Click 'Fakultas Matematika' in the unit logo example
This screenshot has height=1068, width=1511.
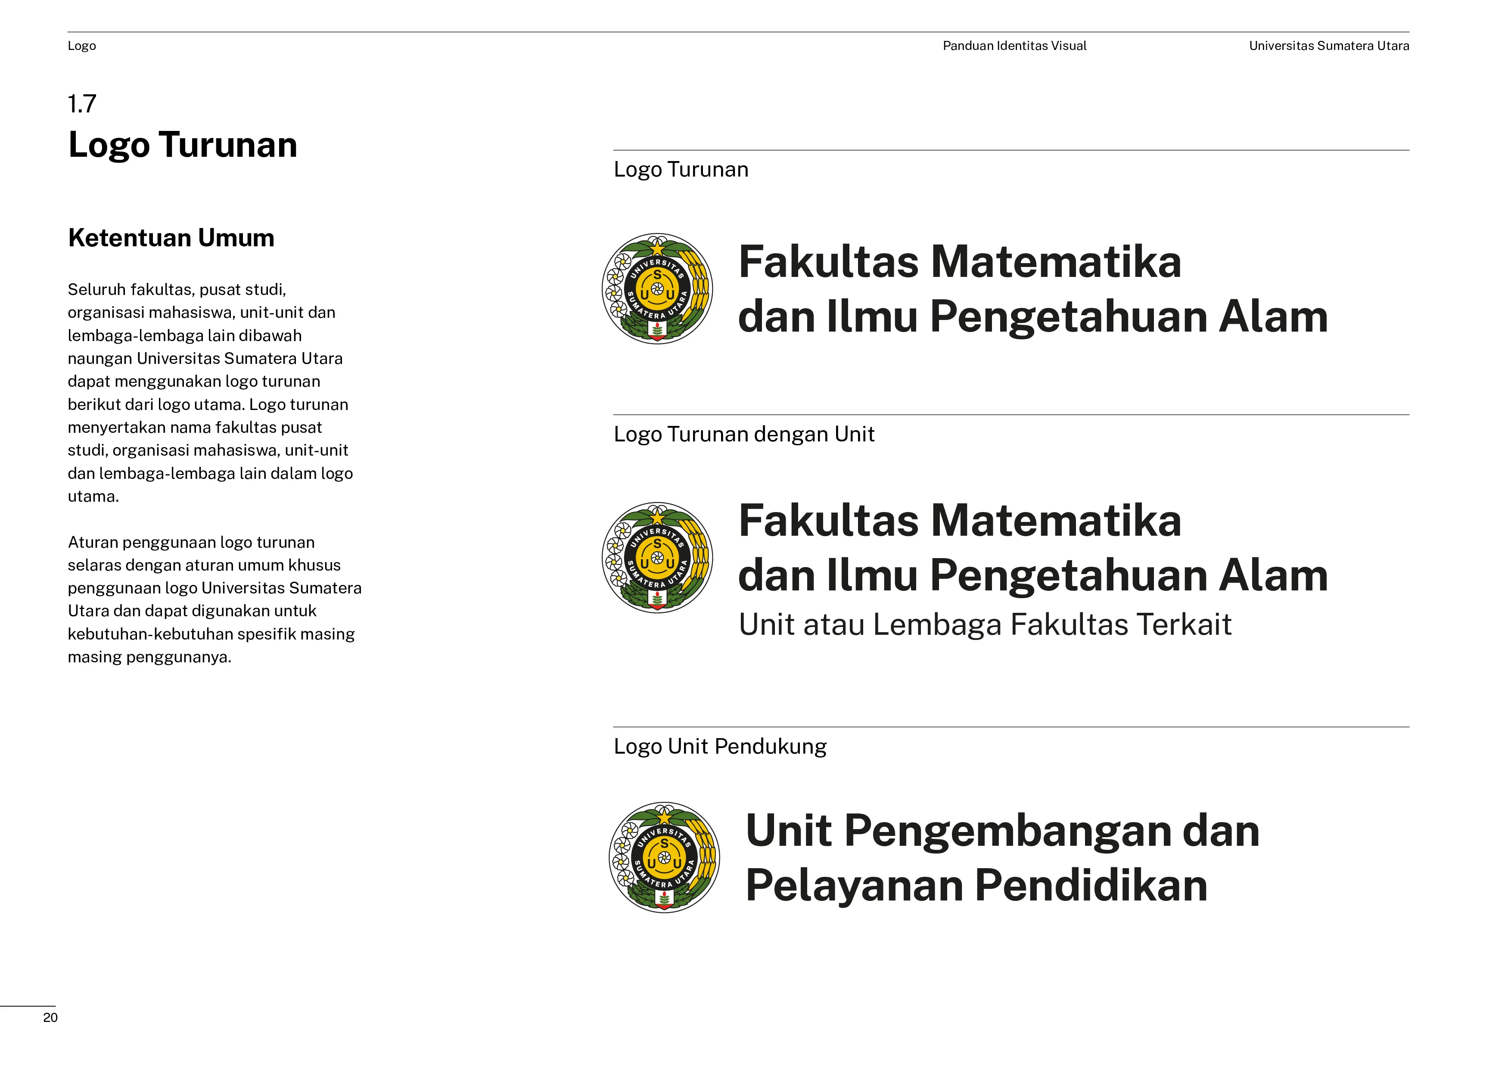point(960,521)
